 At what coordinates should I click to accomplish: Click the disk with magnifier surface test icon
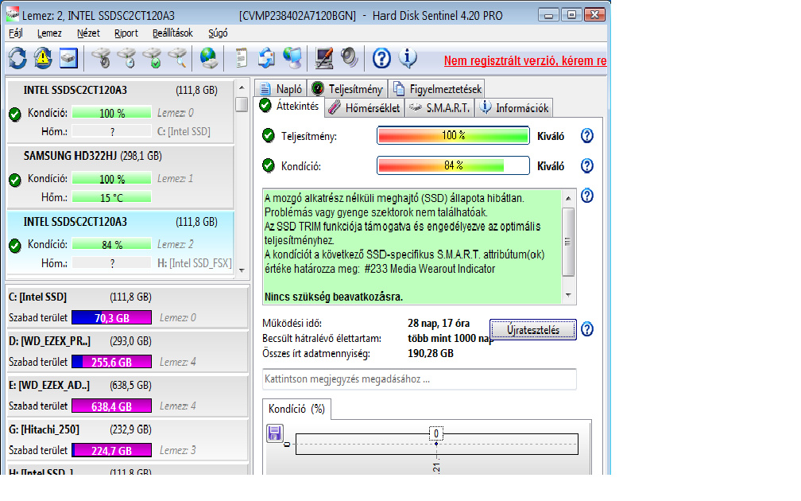tap(178, 58)
